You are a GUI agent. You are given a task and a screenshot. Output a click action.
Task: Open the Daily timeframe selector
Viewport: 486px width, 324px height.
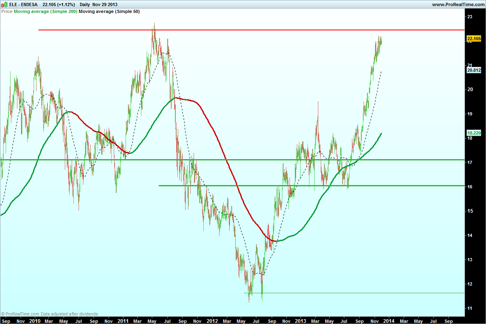pyautogui.click(x=85, y=4)
